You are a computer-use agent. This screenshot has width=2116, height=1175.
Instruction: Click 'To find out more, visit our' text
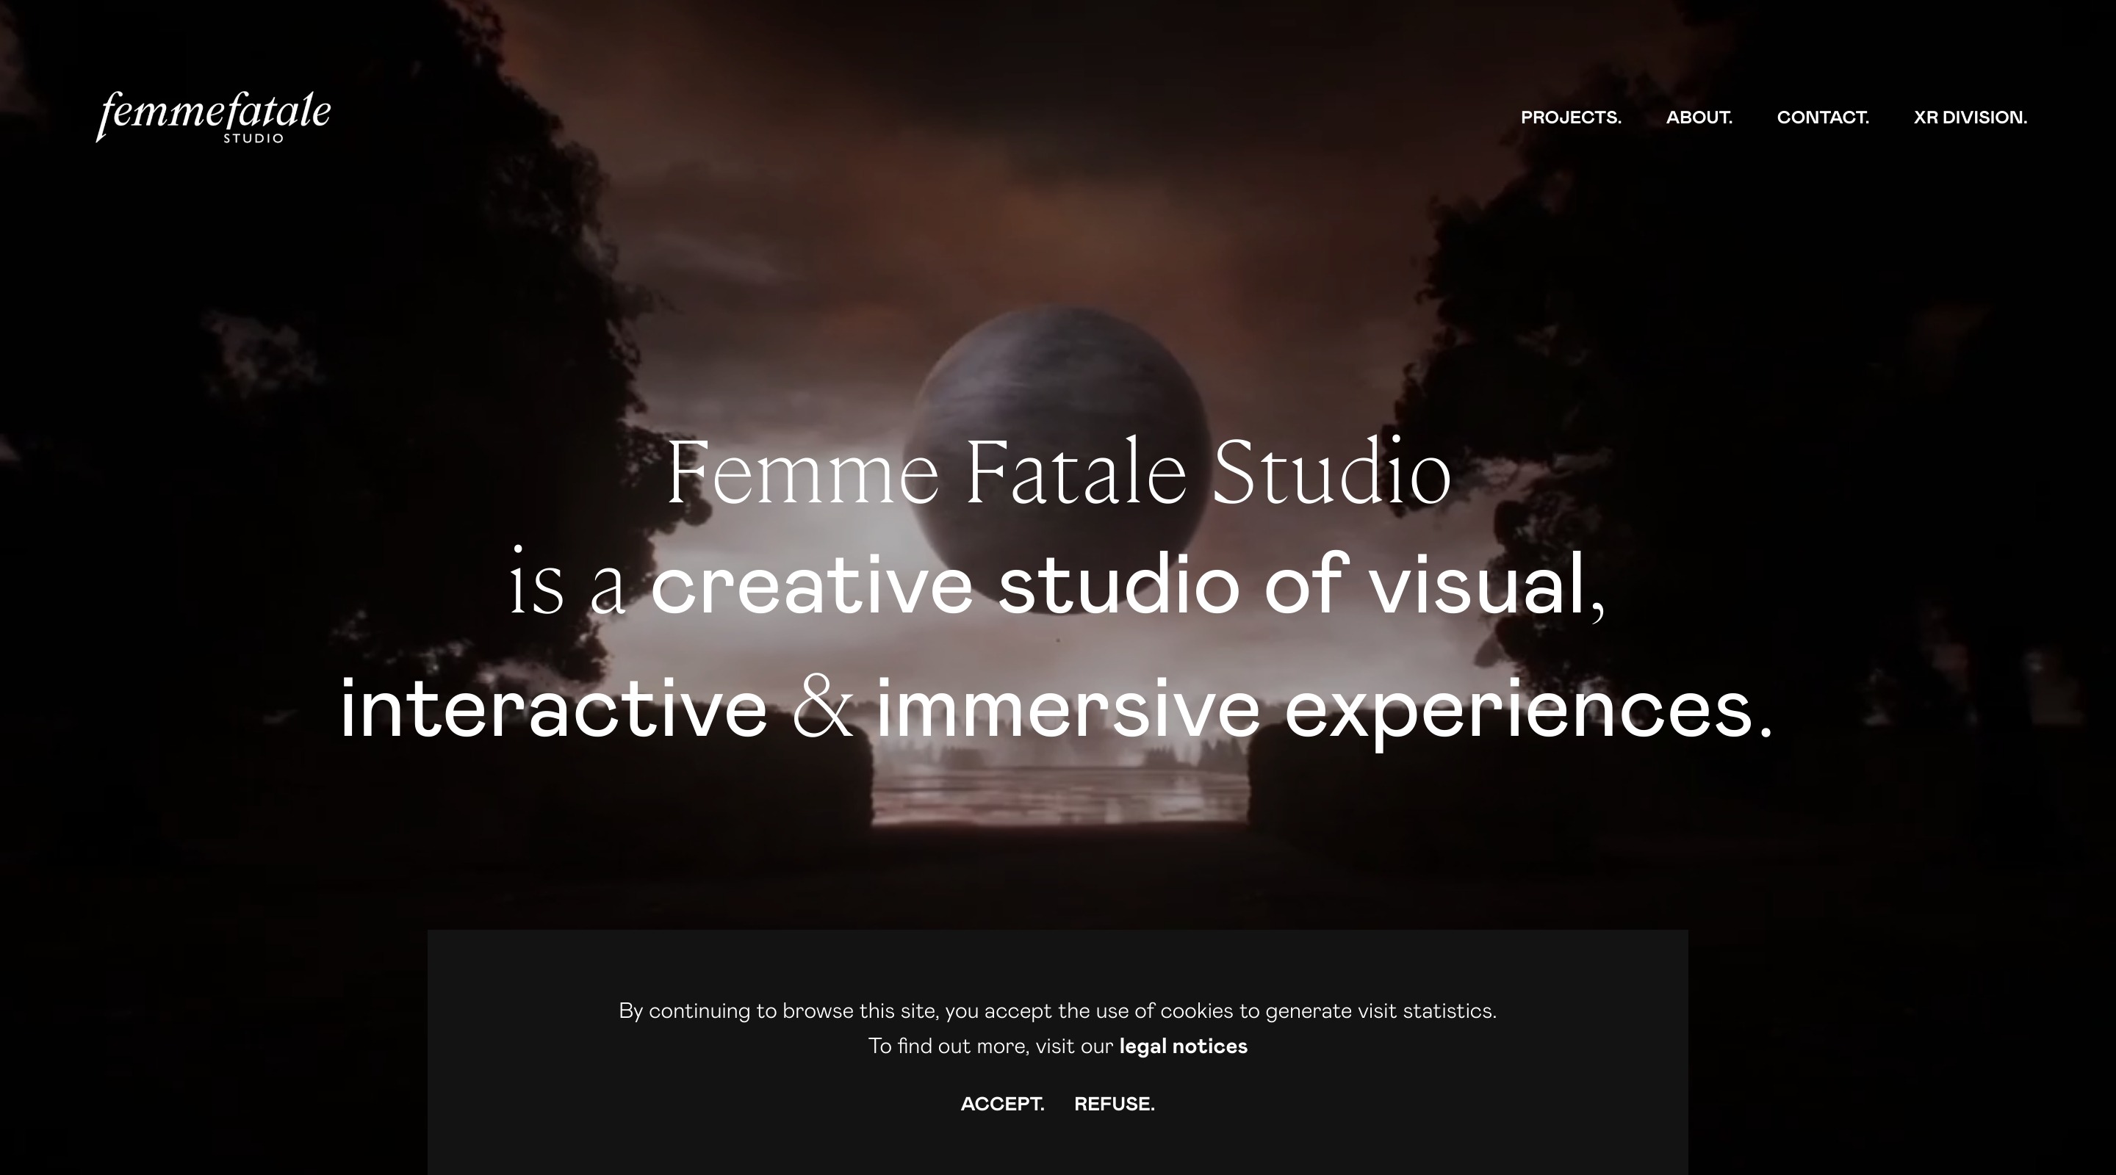[x=990, y=1046]
